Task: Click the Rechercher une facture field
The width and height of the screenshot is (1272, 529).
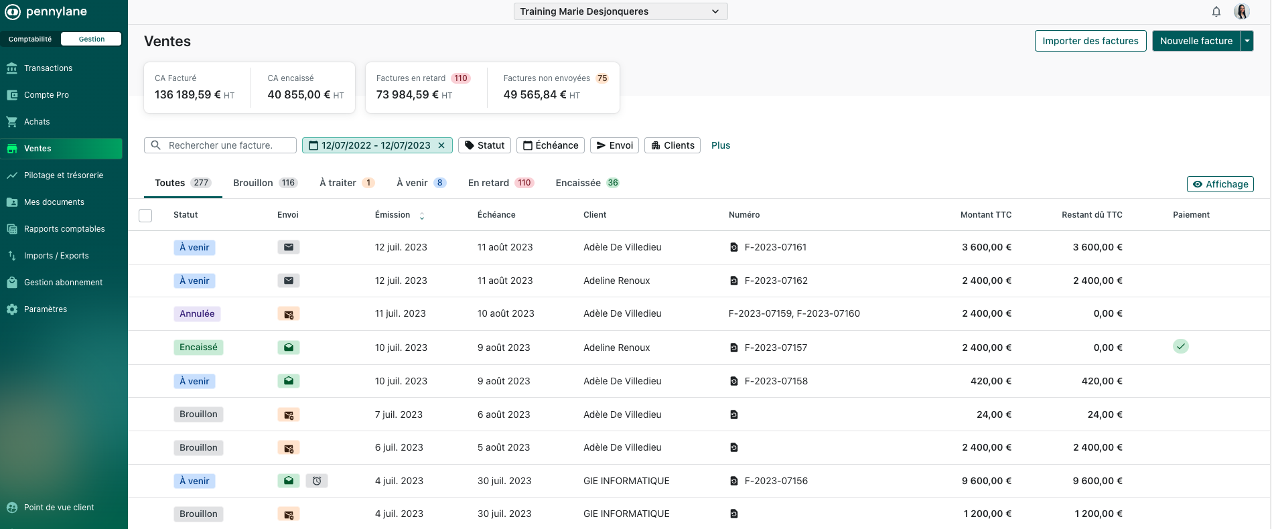Action: tap(220, 145)
